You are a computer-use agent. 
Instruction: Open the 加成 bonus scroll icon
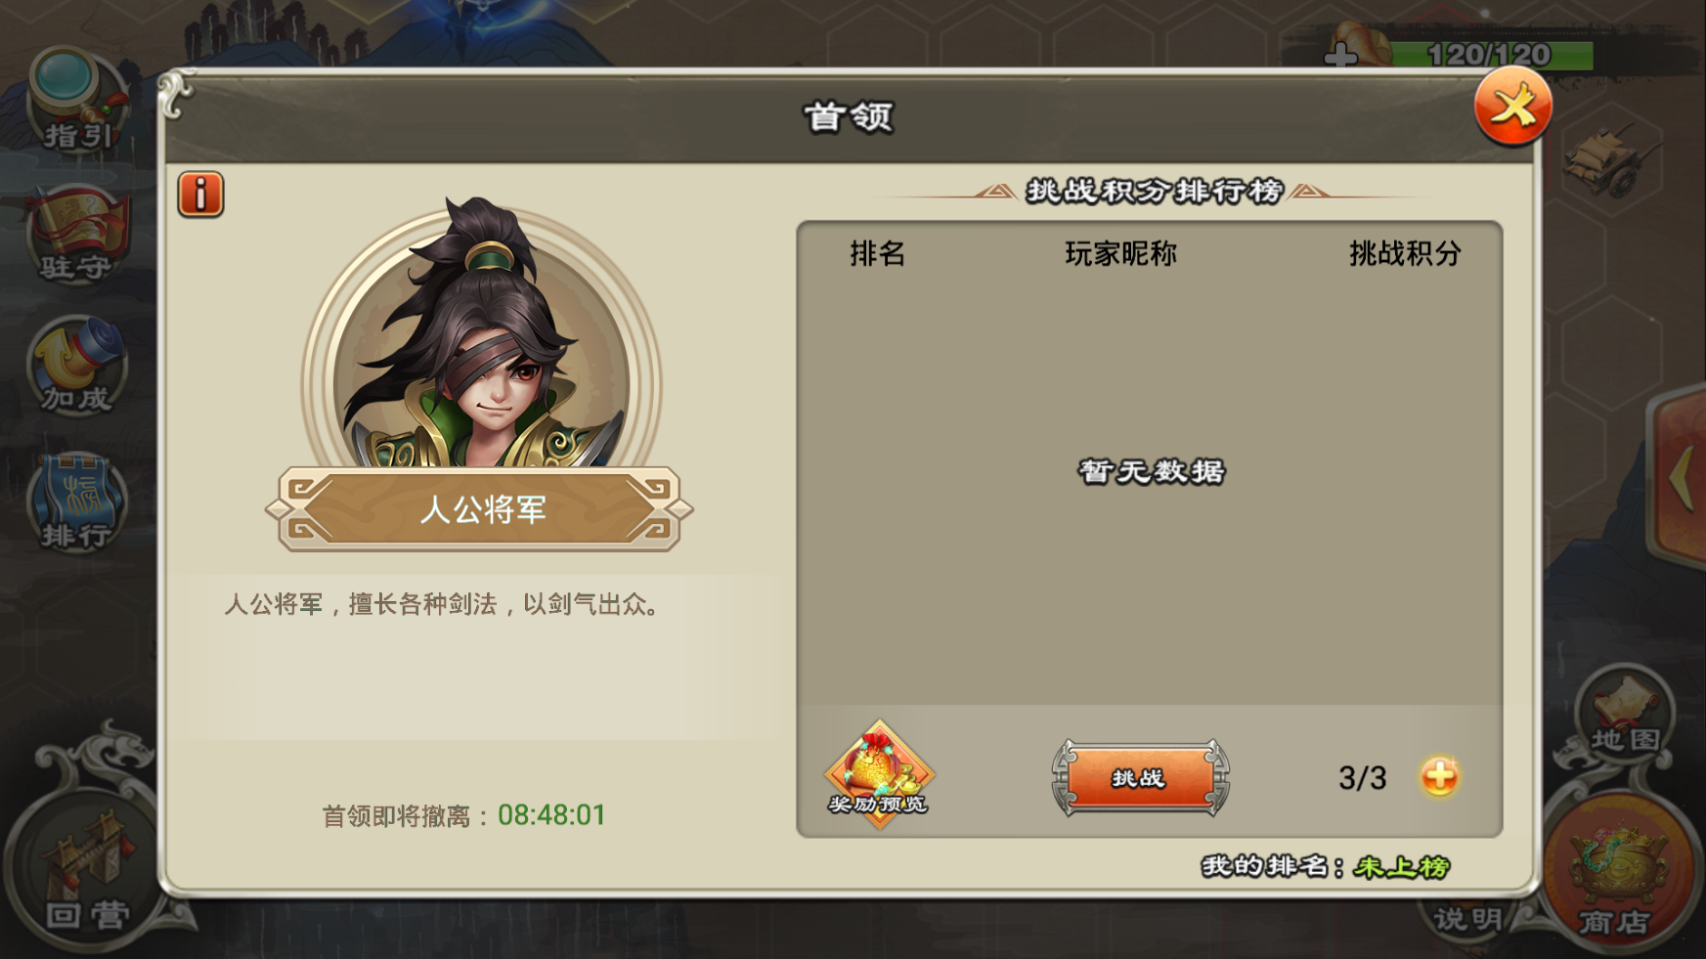coord(76,366)
